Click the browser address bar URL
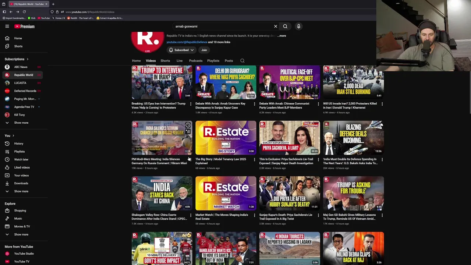 coord(90,12)
